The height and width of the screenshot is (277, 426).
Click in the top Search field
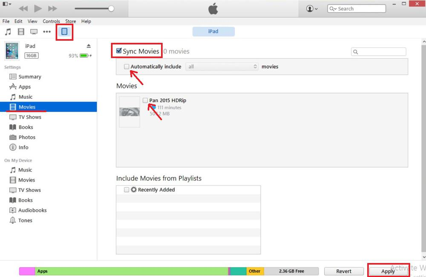pos(357,9)
